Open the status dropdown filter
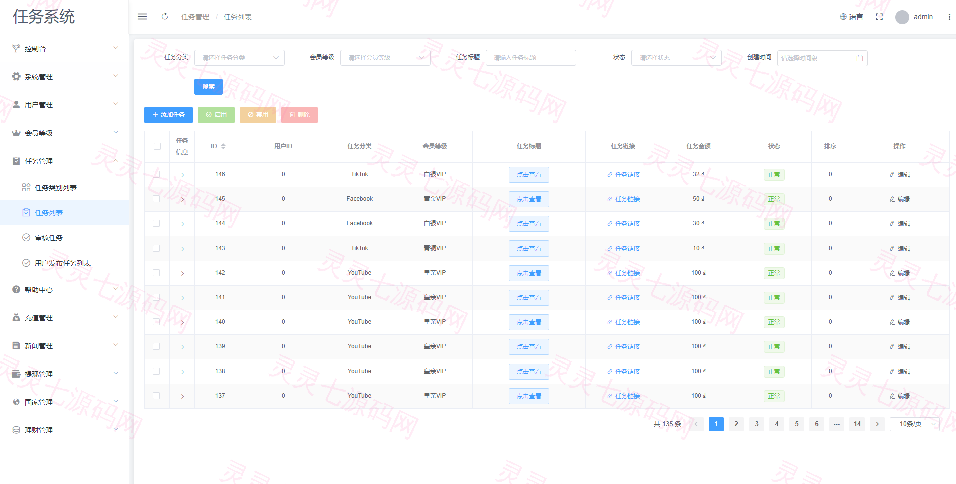 (677, 58)
